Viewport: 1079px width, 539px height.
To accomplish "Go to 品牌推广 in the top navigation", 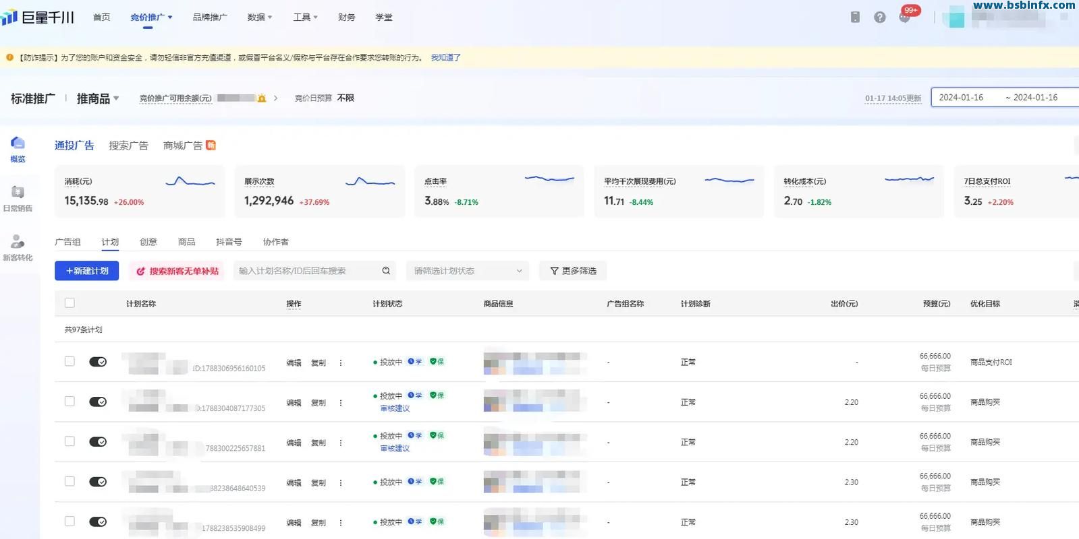I will click(x=210, y=18).
